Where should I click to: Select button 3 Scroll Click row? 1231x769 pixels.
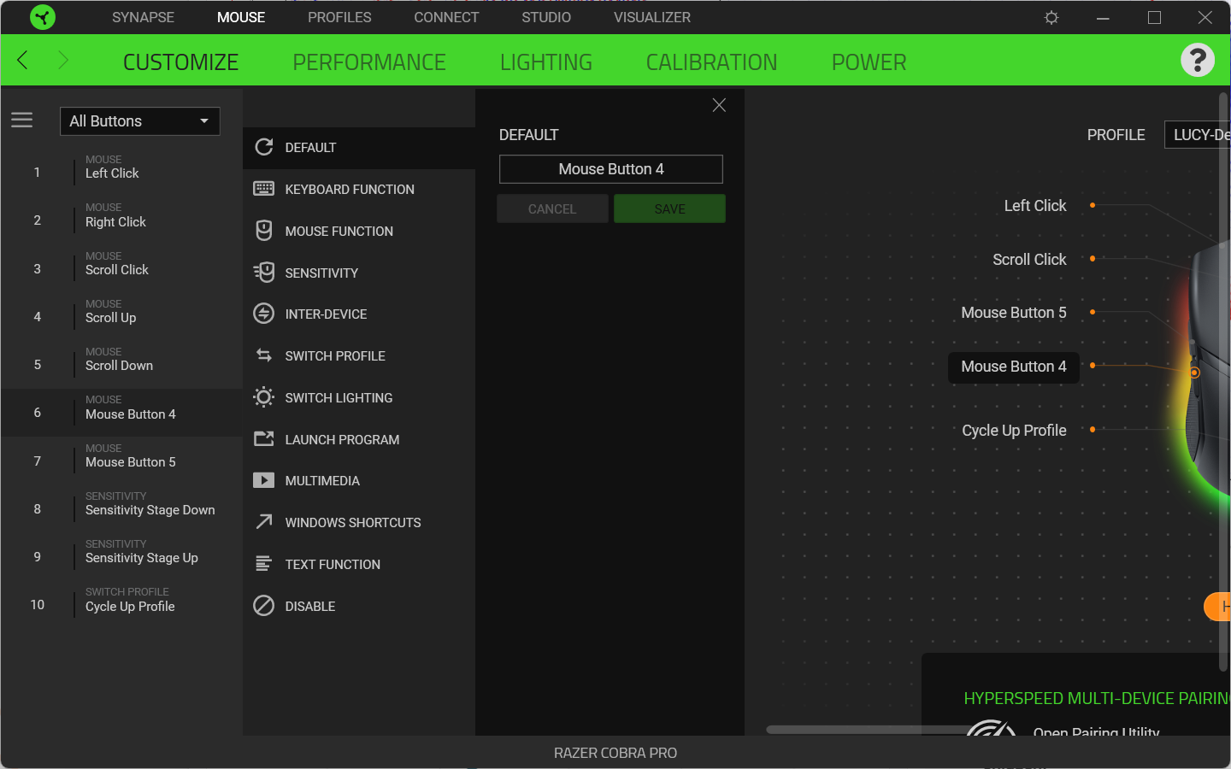click(x=121, y=268)
